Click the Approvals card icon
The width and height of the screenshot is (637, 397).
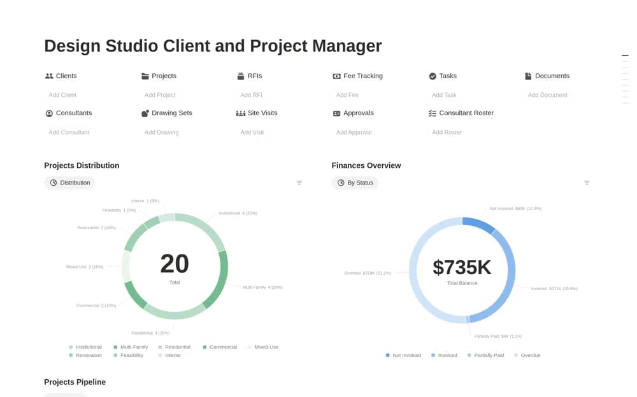tap(336, 113)
